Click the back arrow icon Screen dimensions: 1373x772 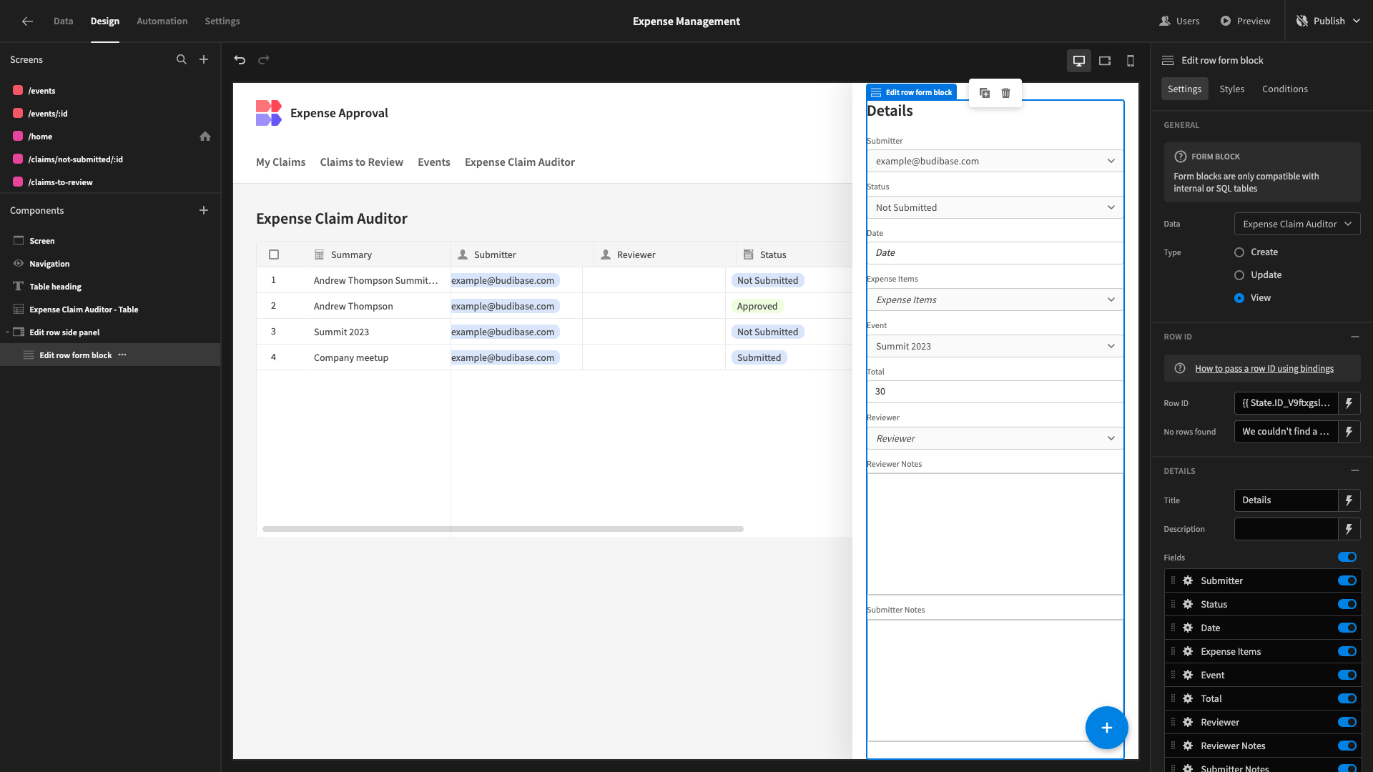27,21
